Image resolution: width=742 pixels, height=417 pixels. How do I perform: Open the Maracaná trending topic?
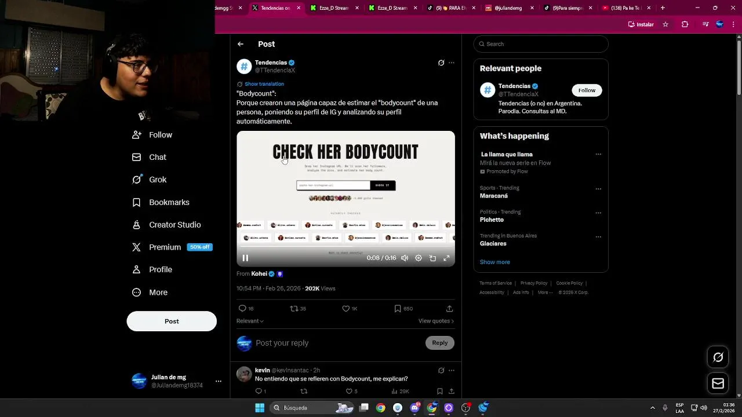pyautogui.click(x=493, y=196)
